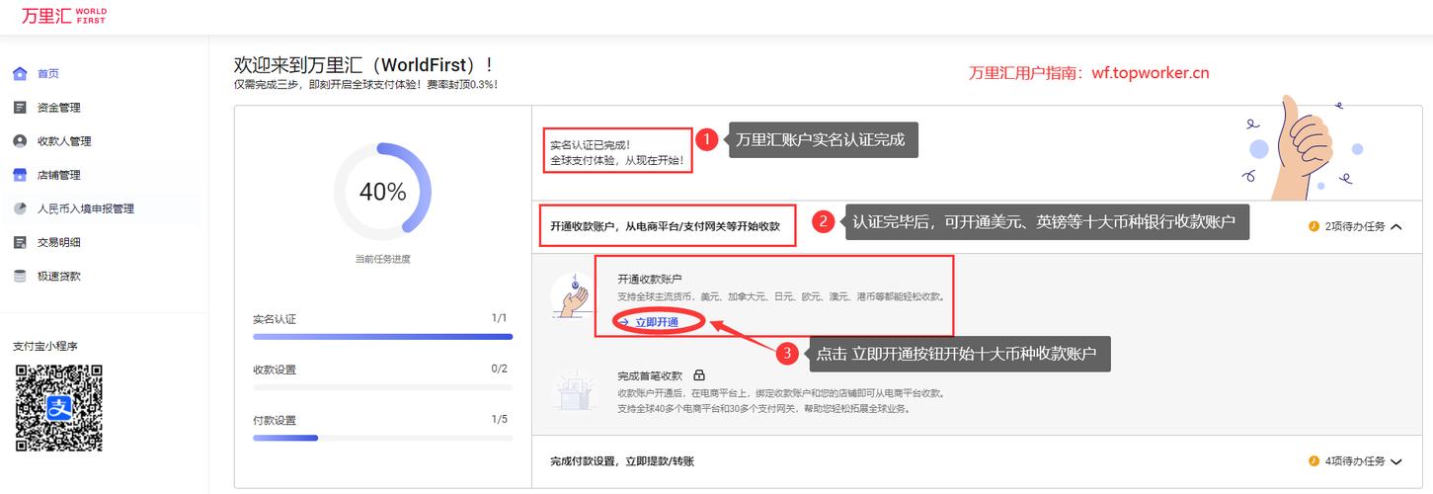Go to 资金管理 in the sidebar
Screen dimensions: 1433x494
pyautogui.click(x=59, y=108)
